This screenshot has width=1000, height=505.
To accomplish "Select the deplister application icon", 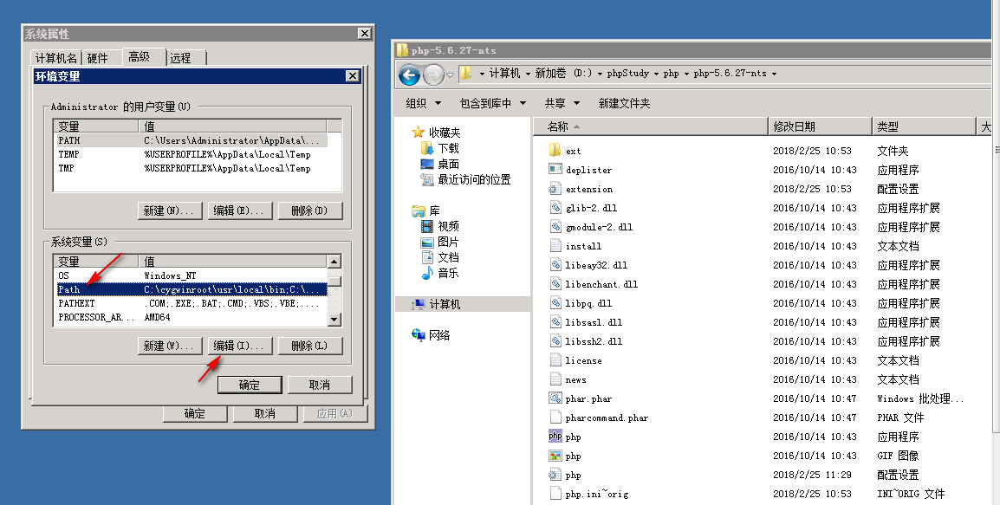I will click(555, 170).
